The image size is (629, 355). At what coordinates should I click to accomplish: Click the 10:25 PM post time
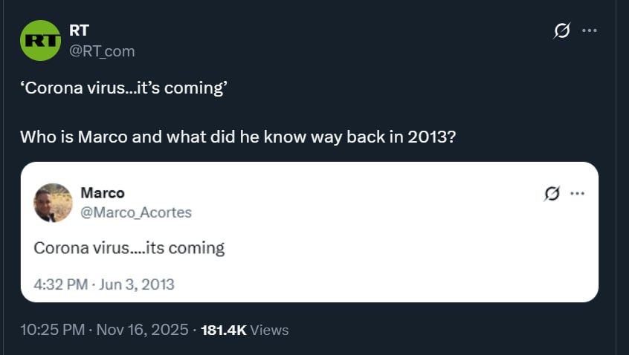point(52,329)
